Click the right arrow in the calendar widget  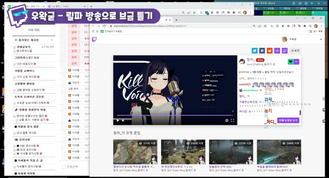(x=318, y=3)
